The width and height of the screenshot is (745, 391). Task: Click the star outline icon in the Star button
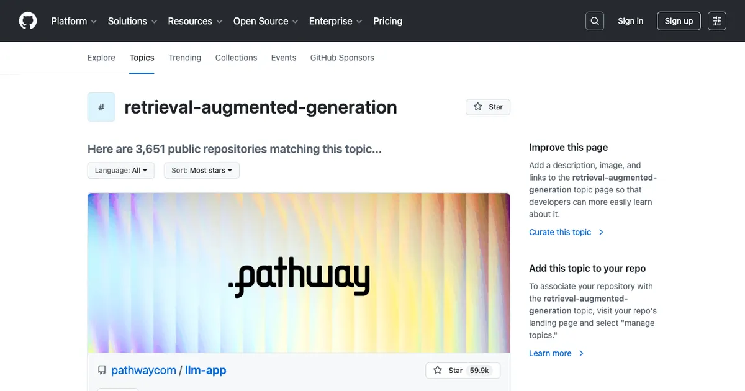477,107
